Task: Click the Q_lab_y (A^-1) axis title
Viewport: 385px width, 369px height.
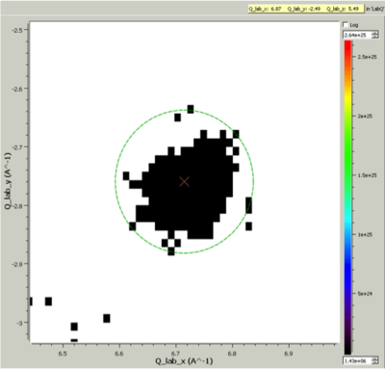Action: [8, 181]
